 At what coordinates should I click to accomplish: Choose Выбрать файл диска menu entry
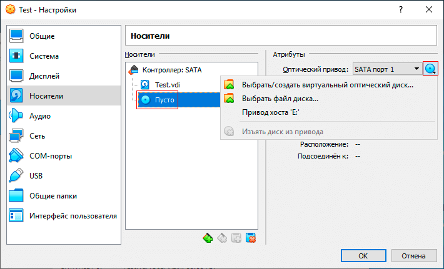(328, 99)
